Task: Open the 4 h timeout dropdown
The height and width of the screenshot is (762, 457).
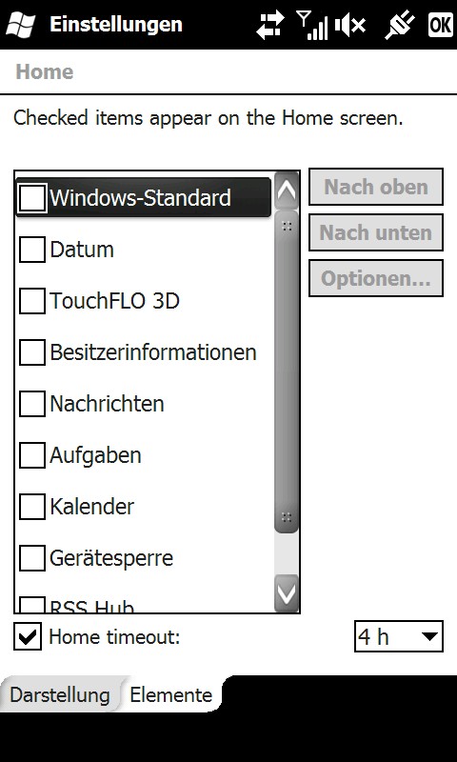Action: 399,636
